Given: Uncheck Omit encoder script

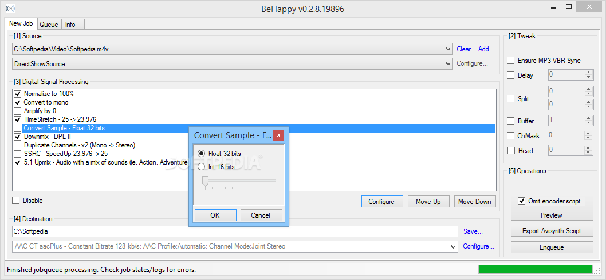Looking at the screenshot, I should (x=522, y=201).
